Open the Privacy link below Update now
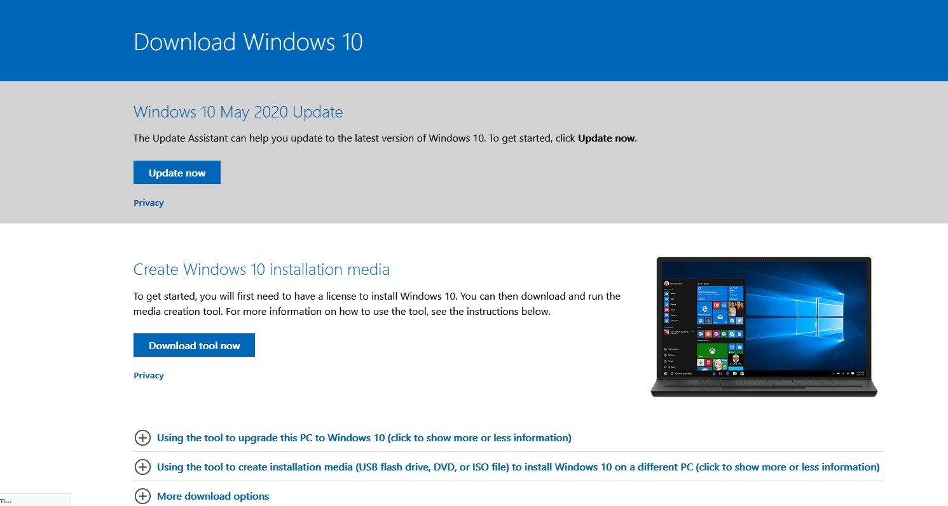Viewport: 948px width, 506px height. (x=148, y=203)
